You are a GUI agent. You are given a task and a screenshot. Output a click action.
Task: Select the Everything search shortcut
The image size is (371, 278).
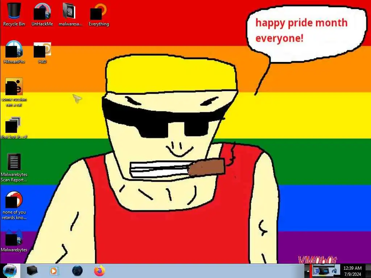[99, 14]
